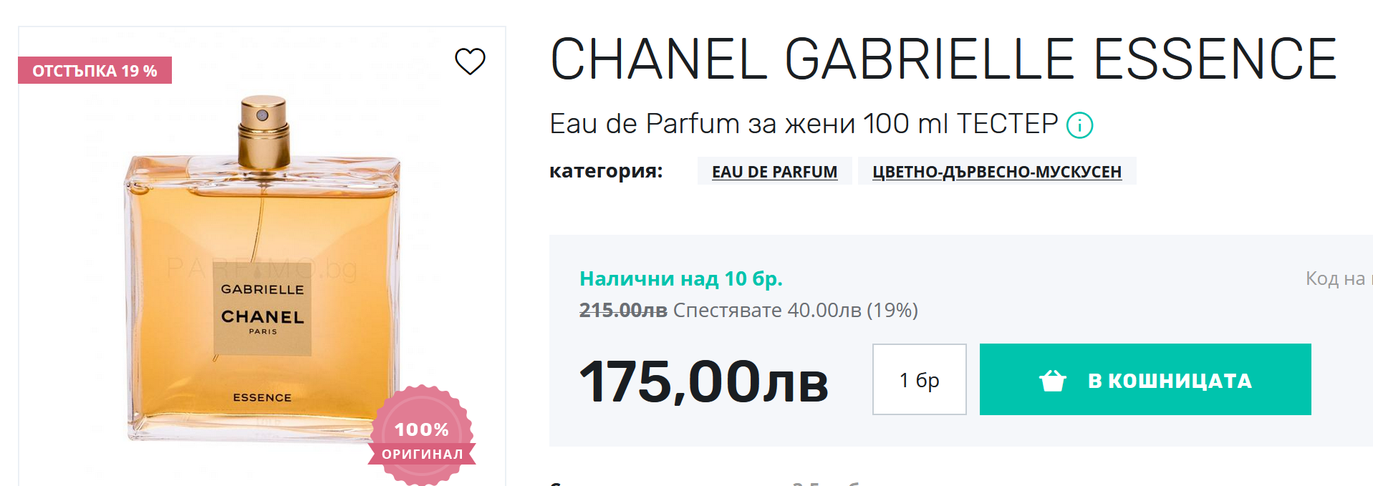Click the CHANEL GABRIELLE ESSENCE product title

coord(943,59)
